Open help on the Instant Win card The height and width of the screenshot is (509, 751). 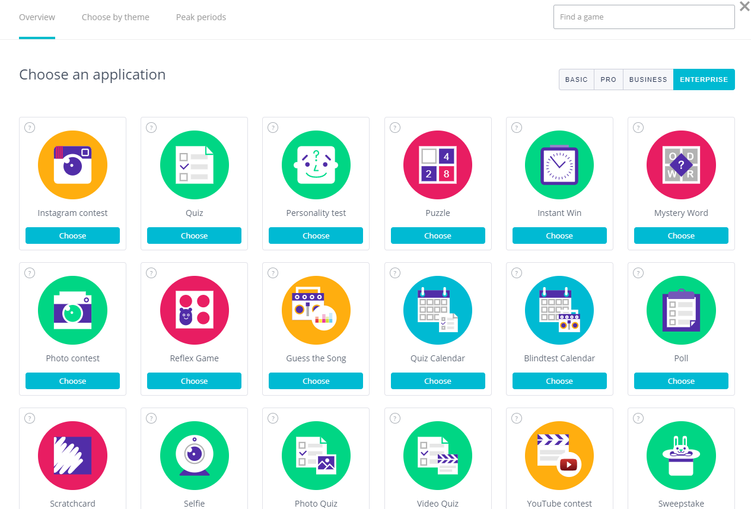tap(517, 128)
